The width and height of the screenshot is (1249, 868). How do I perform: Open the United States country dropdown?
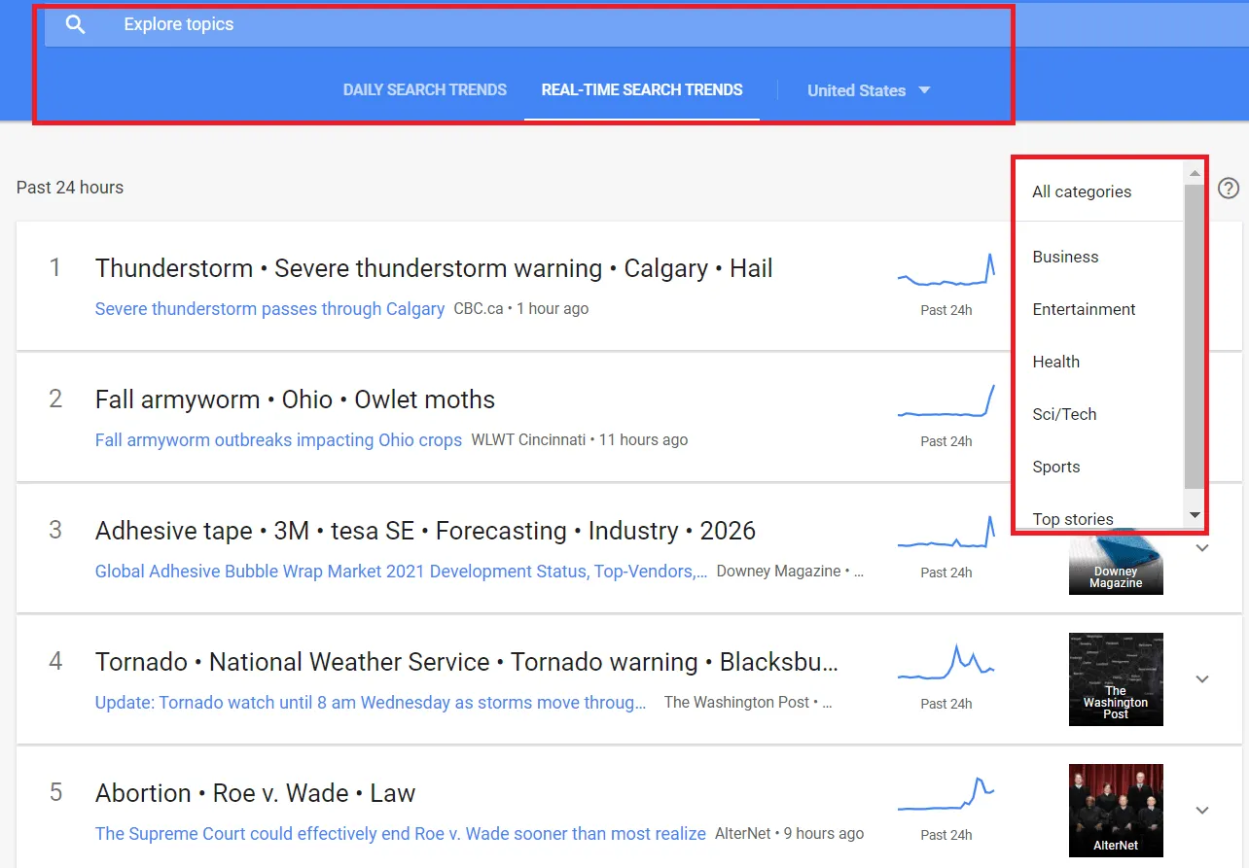[869, 90]
